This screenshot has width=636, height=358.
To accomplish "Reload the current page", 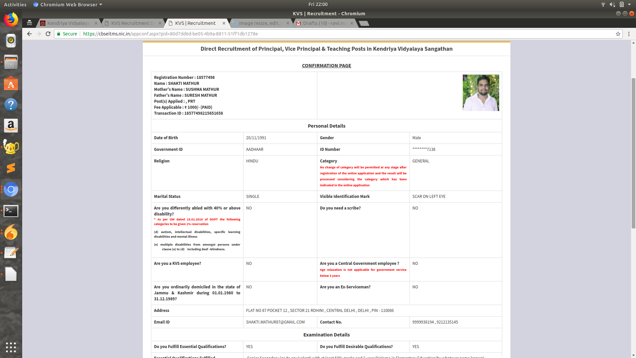I will (48, 34).
